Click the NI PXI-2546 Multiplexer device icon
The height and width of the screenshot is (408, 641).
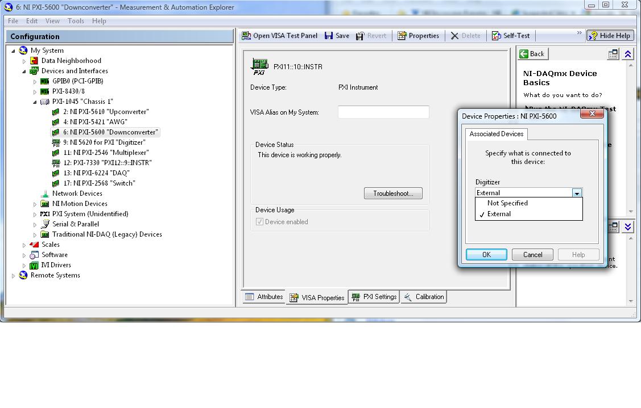[x=56, y=153]
